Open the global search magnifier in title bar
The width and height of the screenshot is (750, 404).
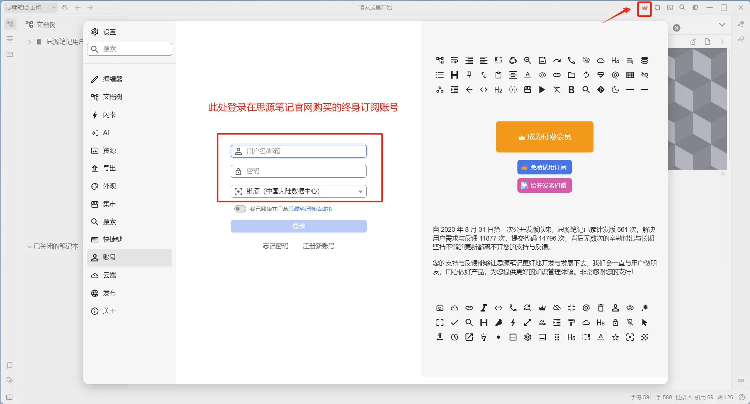[x=682, y=8]
